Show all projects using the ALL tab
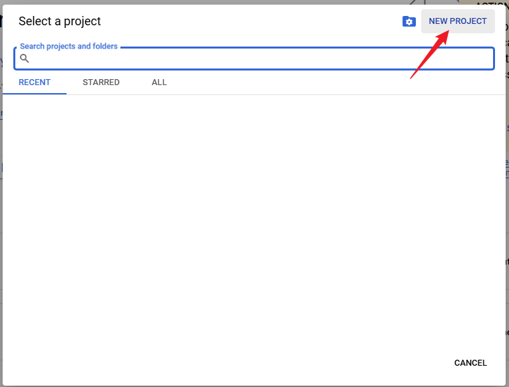 [x=159, y=82]
